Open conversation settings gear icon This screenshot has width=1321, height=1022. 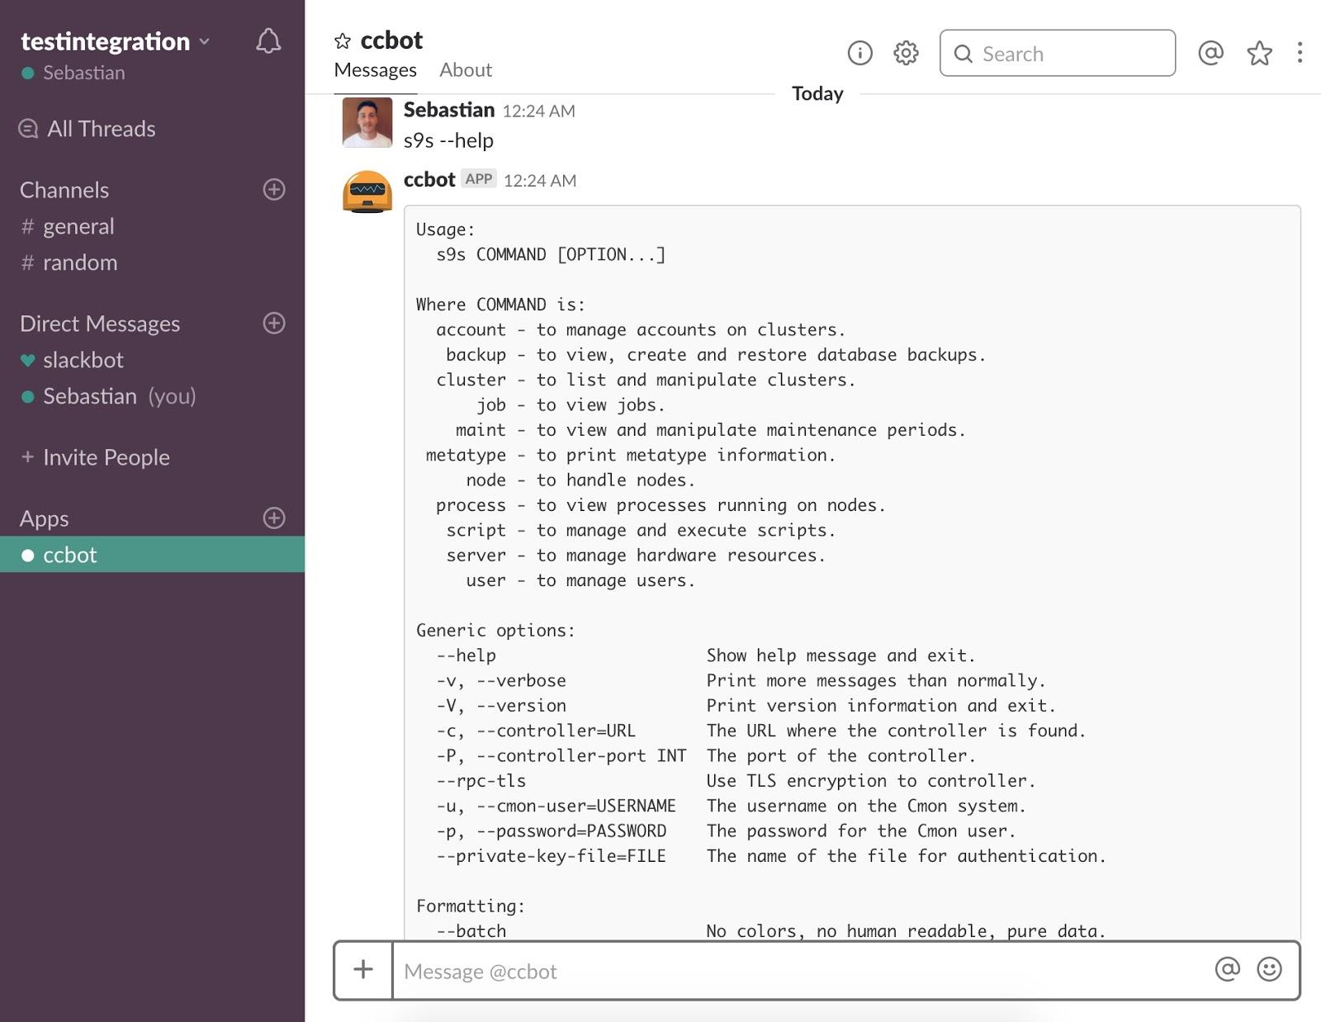coord(906,53)
